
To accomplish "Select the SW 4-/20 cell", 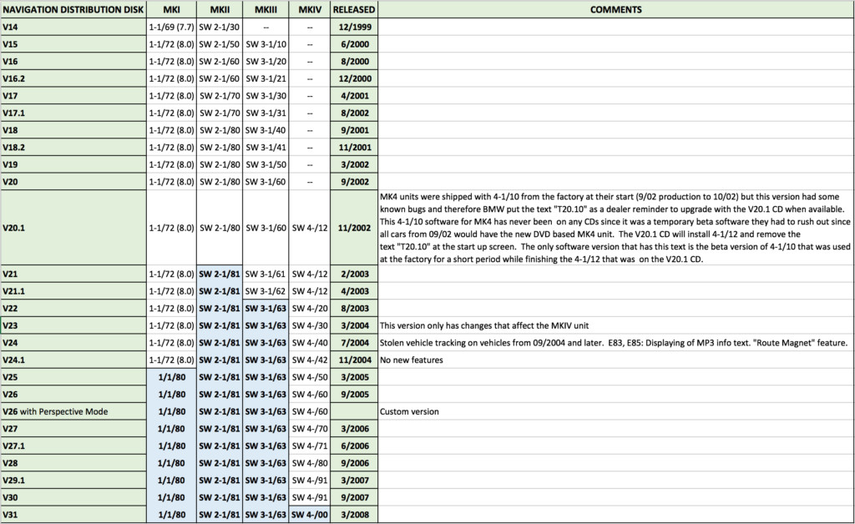I will 310,308.
